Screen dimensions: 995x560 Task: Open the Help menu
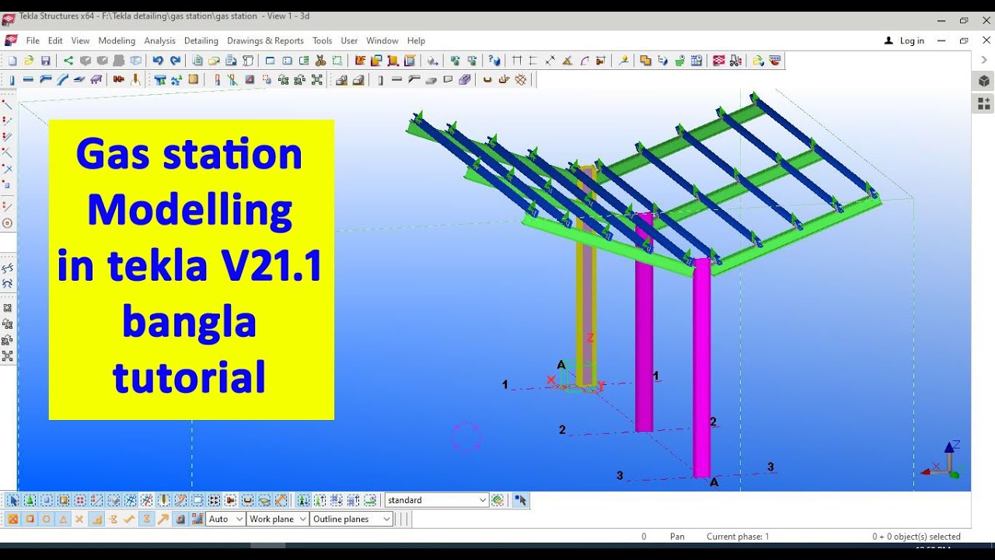pyautogui.click(x=416, y=40)
